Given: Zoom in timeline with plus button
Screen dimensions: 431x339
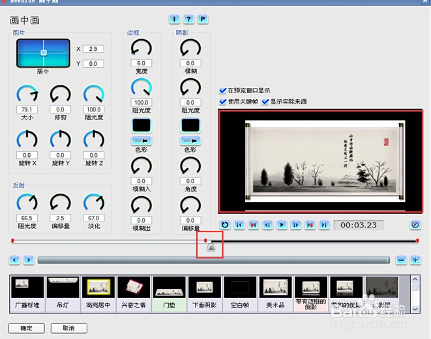Looking at the screenshot, I should point(415,259).
